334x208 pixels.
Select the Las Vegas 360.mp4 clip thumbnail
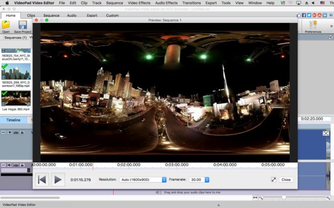click(16, 99)
